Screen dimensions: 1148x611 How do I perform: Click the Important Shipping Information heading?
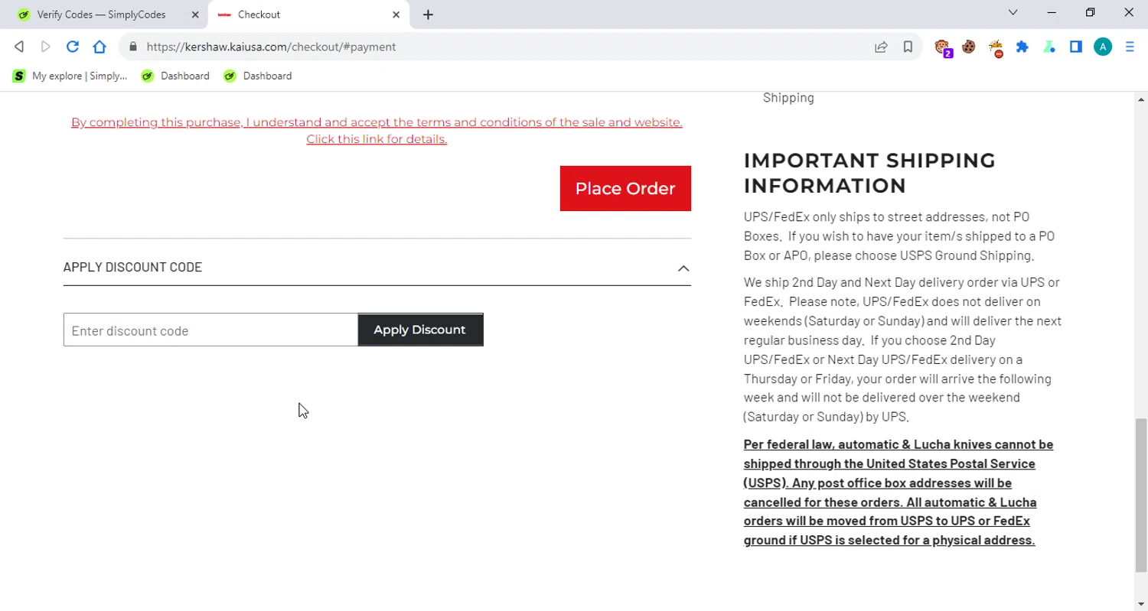869,173
